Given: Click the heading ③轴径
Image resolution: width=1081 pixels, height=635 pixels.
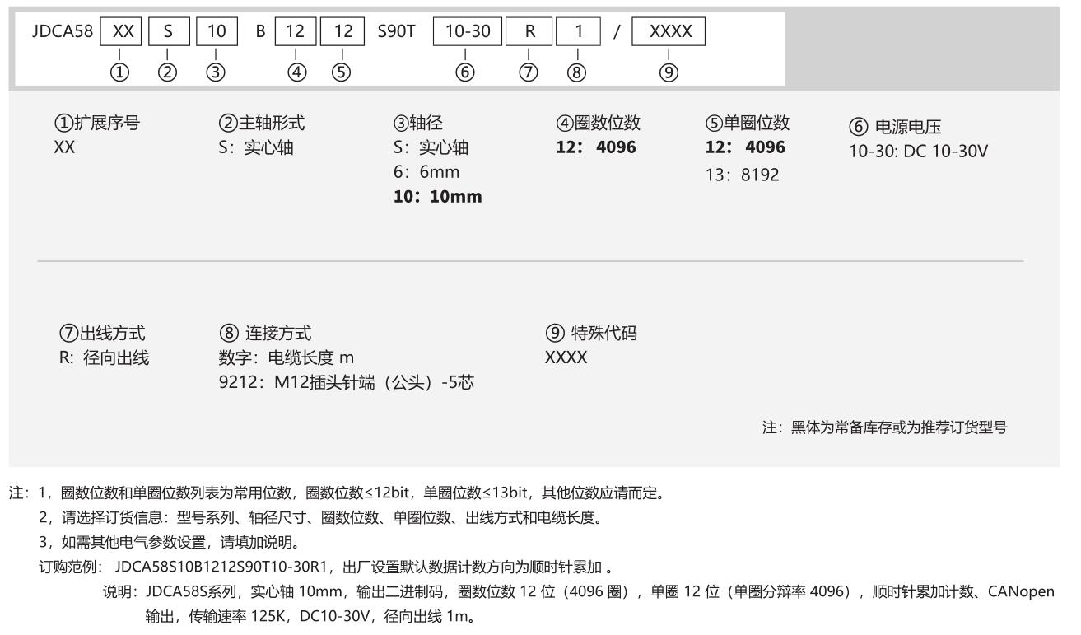Looking at the screenshot, I should click(x=419, y=124).
